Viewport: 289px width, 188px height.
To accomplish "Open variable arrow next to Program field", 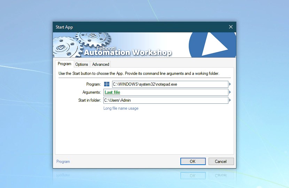I will [230, 84].
